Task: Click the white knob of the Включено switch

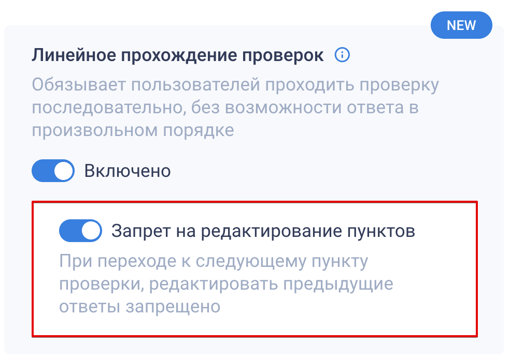Action: (64, 171)
